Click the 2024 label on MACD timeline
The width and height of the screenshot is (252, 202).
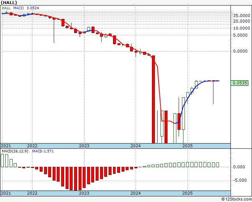click(136, 193)
